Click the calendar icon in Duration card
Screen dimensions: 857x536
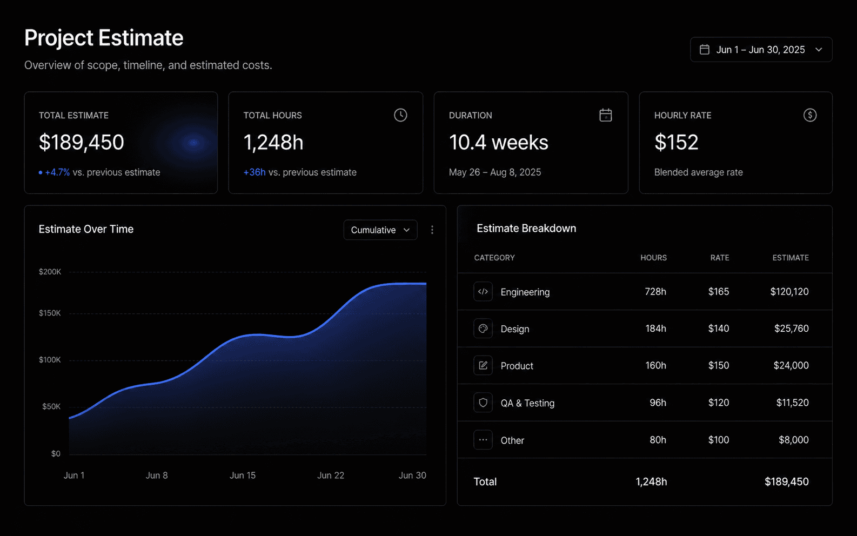click(606, 115)
